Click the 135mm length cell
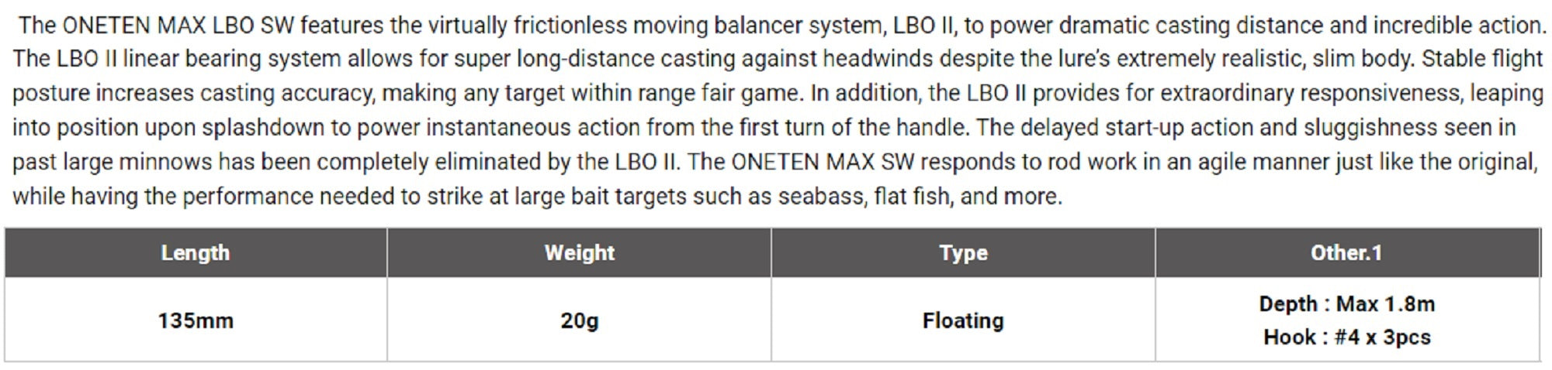 [x=196, y=320]
